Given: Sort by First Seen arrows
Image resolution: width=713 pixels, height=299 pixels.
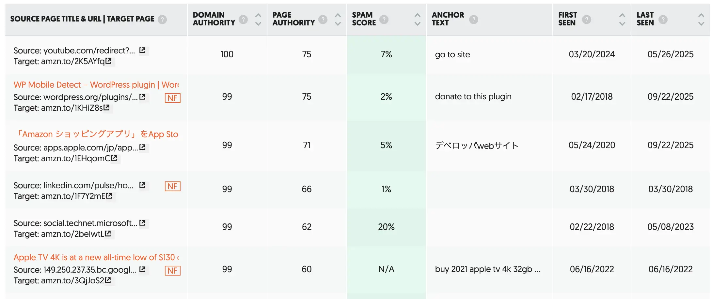Looking at the screenshot, I should point(622,19).
